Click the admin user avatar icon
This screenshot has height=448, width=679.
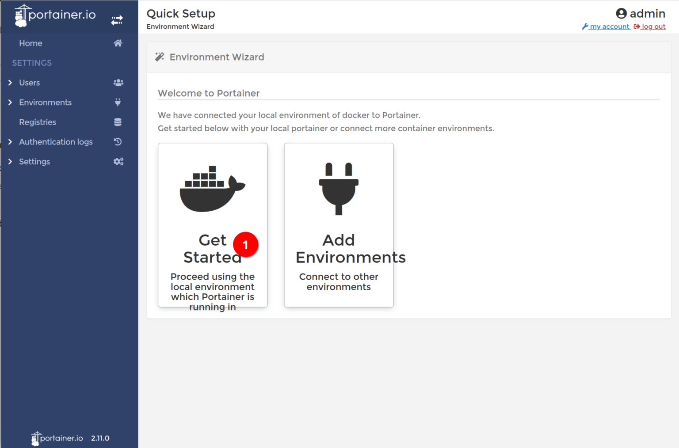[621, 14]
